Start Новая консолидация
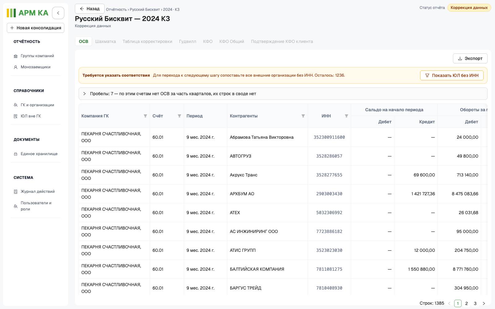495x309 pixels. (36, 28)
